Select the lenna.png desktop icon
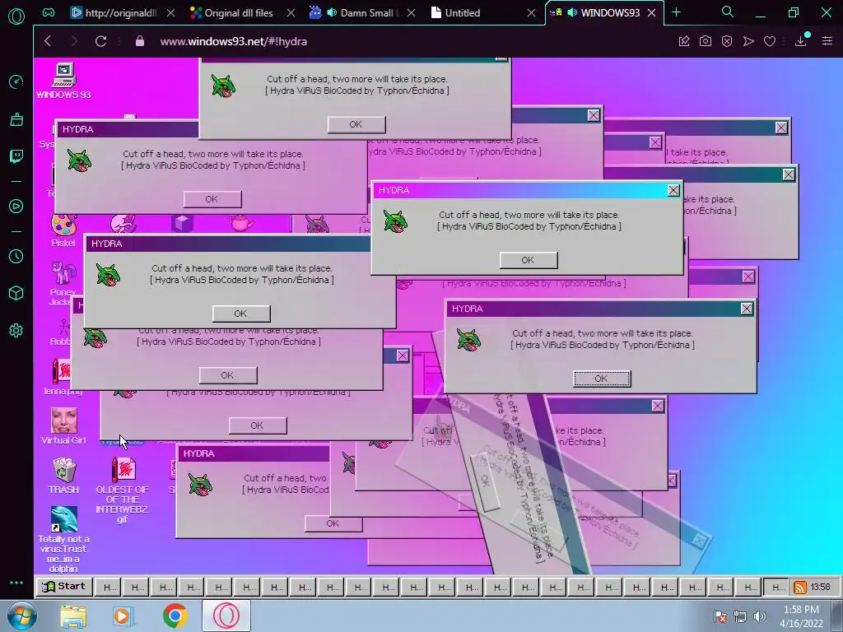Screen dimensions: 843x632 62,377
